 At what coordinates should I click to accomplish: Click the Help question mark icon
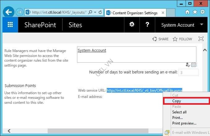coord(148,25)
